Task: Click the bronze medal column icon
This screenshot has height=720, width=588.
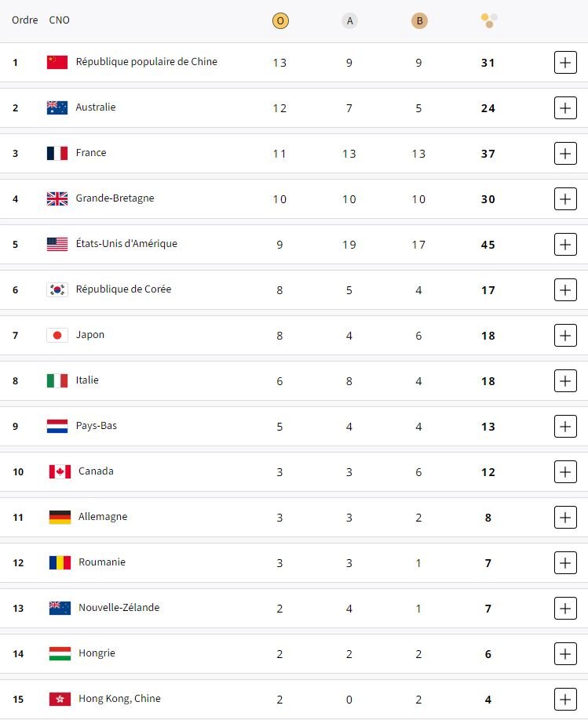Action: 419,21
